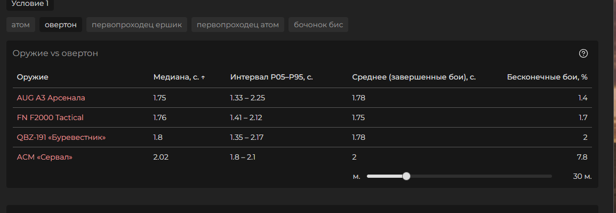Switch to первопроходец атом tab
Image resolution: width=616 pixels, height=213 pixels.
238,25
